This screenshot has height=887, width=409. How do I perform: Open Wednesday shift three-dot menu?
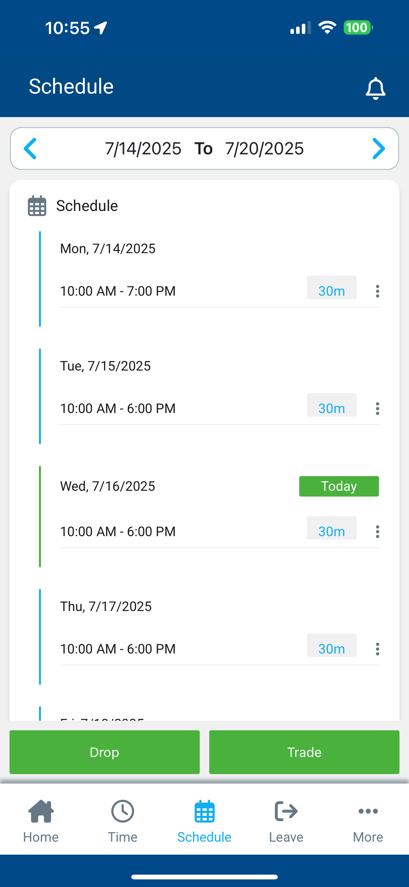click(377, 531)
